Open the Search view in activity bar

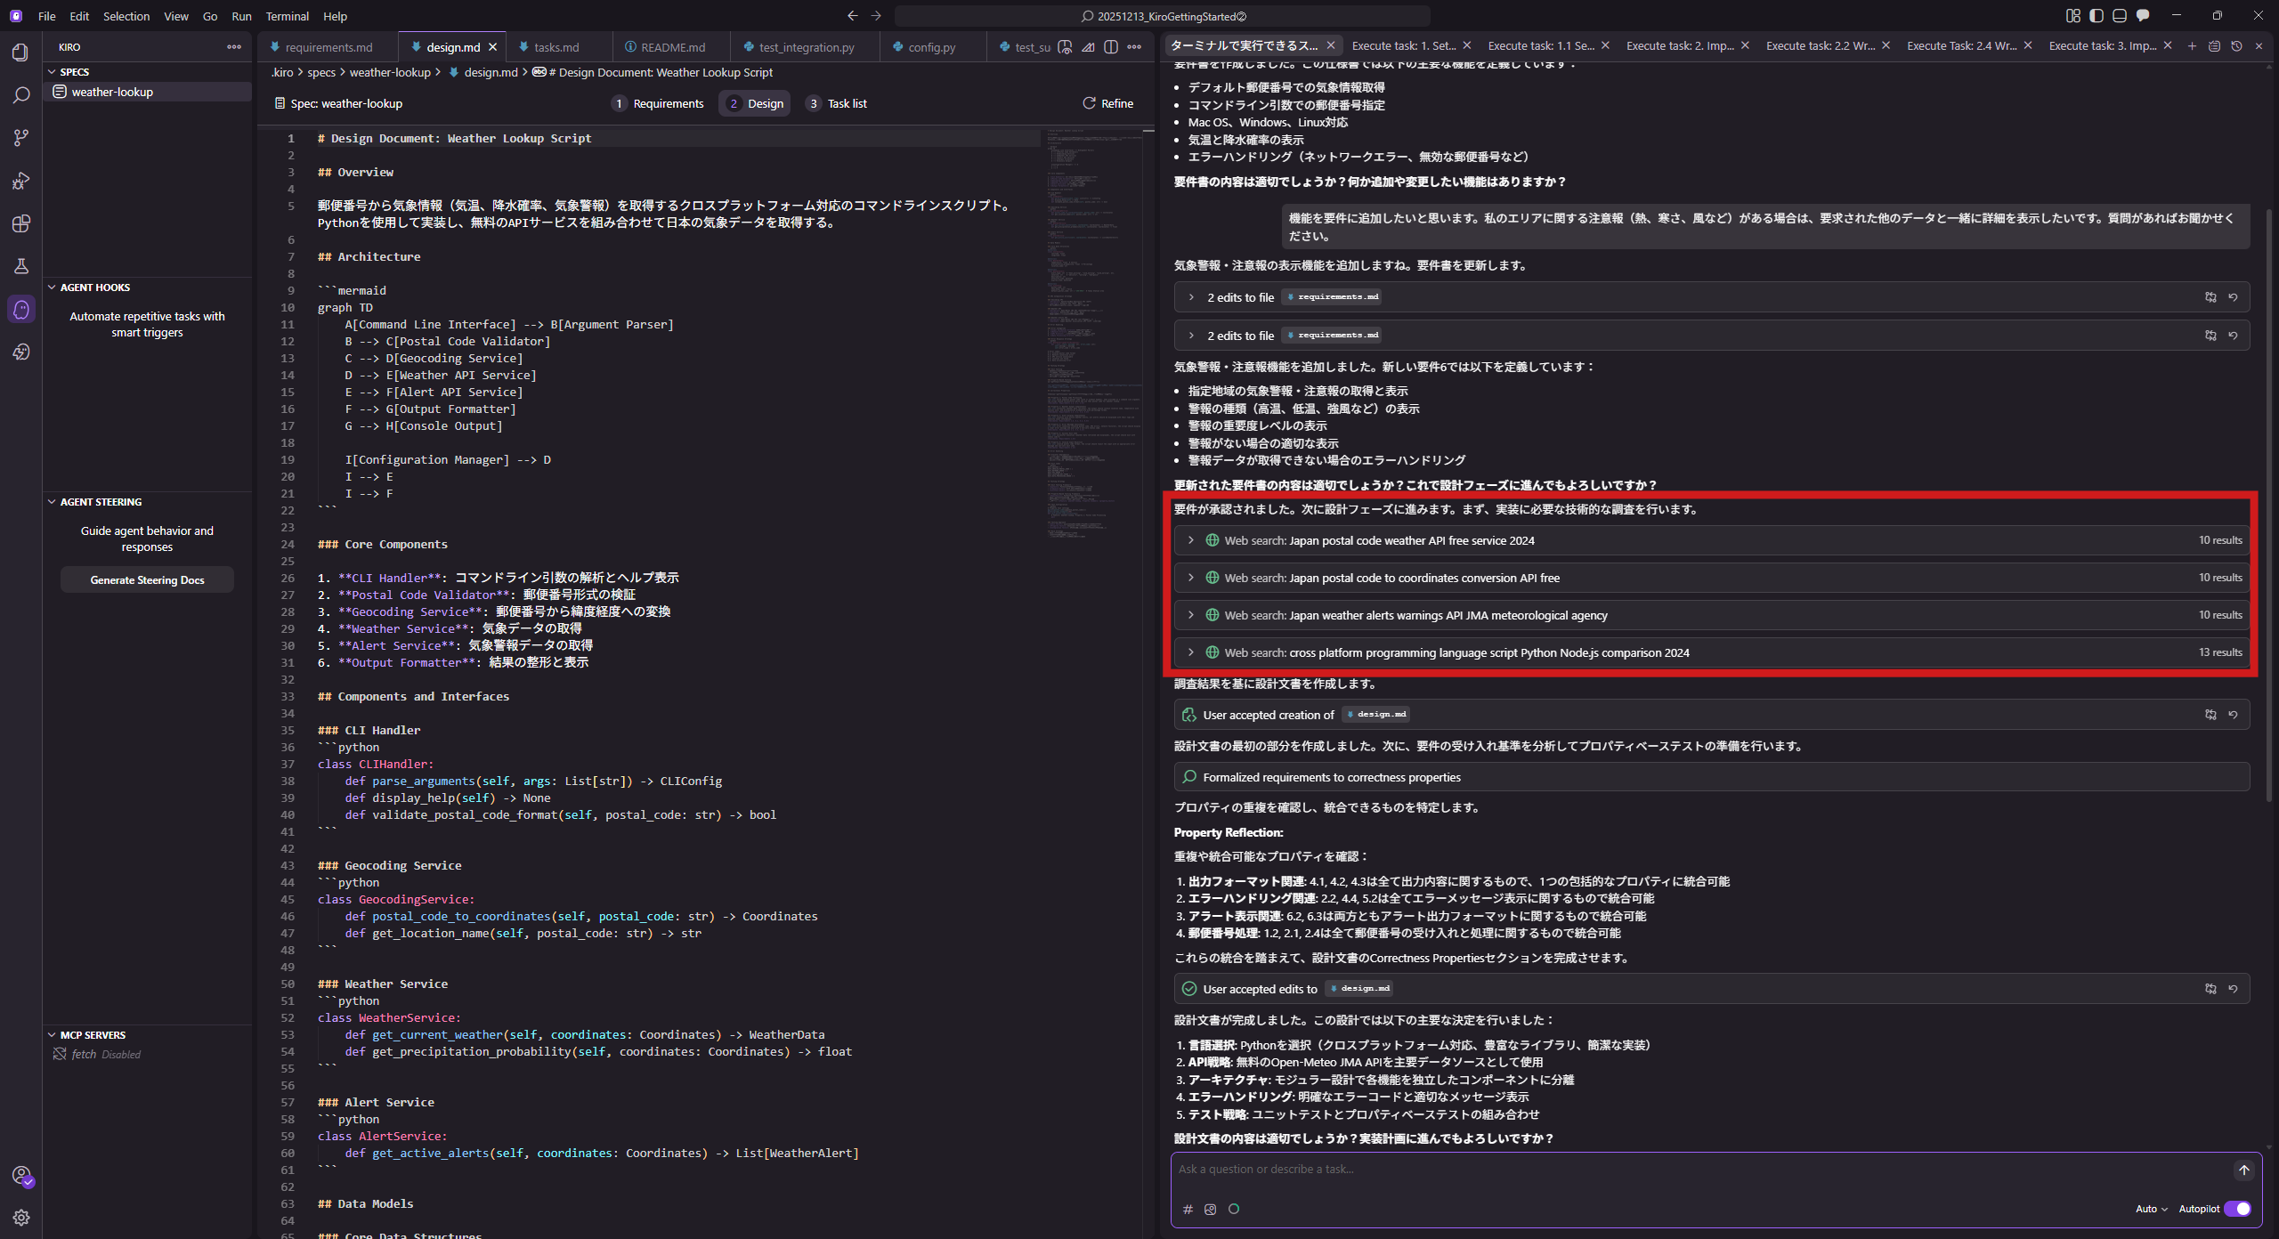coord(21,94)
